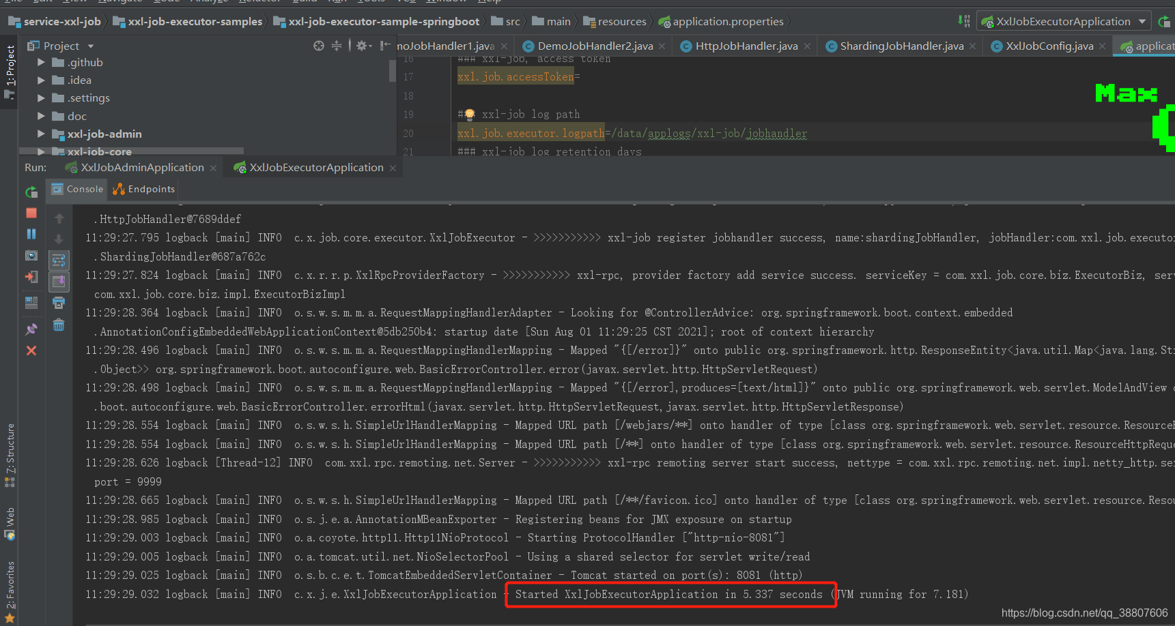1175x626 pixels.
Task: Close the DemoJobHandler2.java tab
Action: [x=662, y=46]
